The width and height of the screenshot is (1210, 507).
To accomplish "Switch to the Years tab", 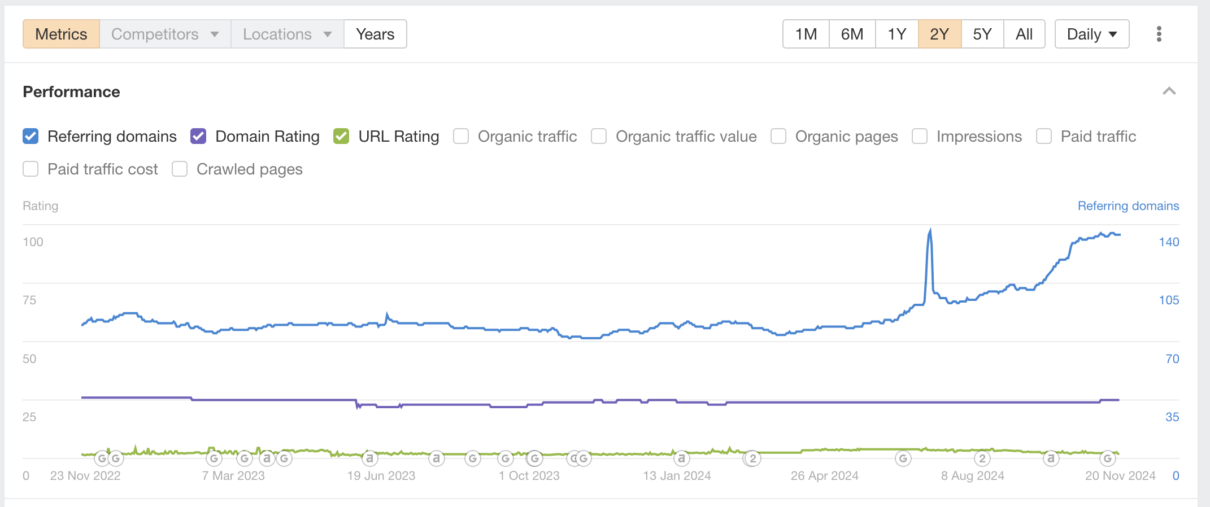I will 375,34.
